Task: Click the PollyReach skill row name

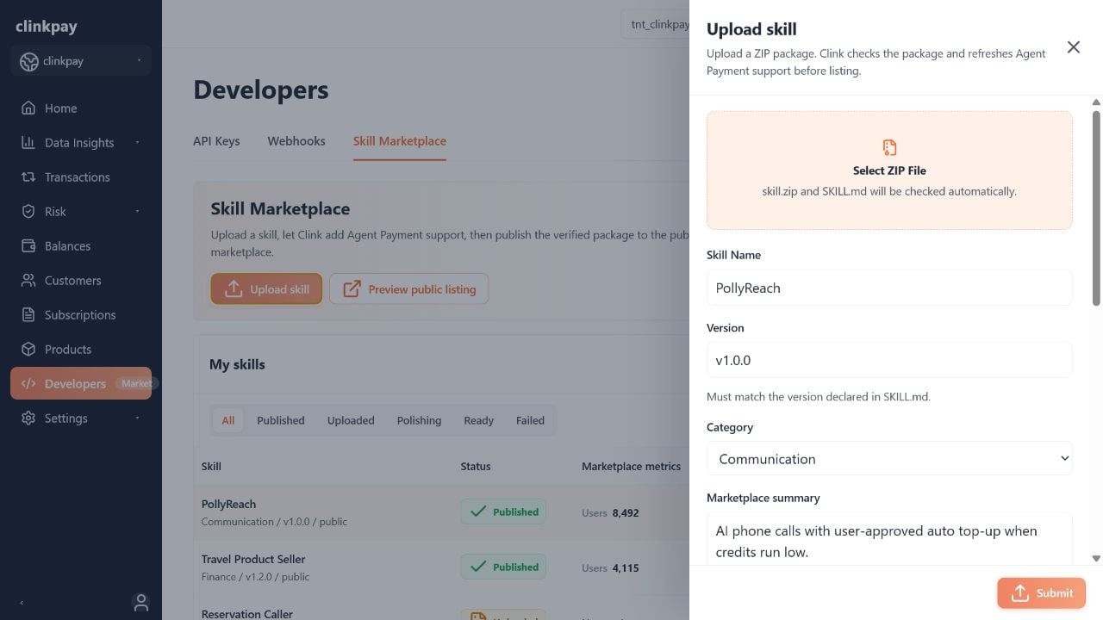Action: [x=228, y=504]
